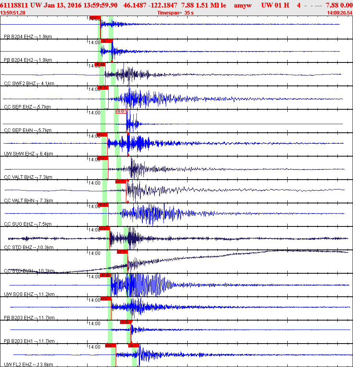Click the 14:00 time tick on UW FL2 EHZ trace
Image resolution: width=353 pixels, height=367 pixels.
click(95, 347)
